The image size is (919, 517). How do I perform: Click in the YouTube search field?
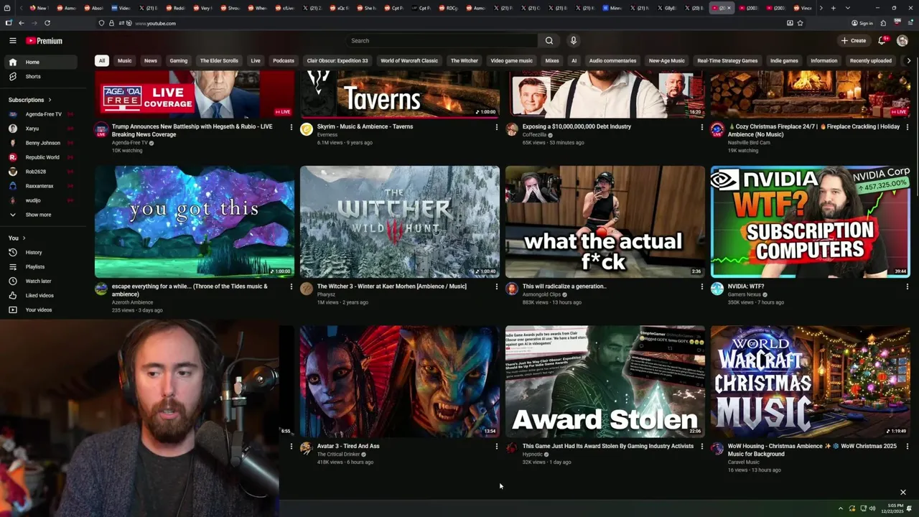[442, 41]
